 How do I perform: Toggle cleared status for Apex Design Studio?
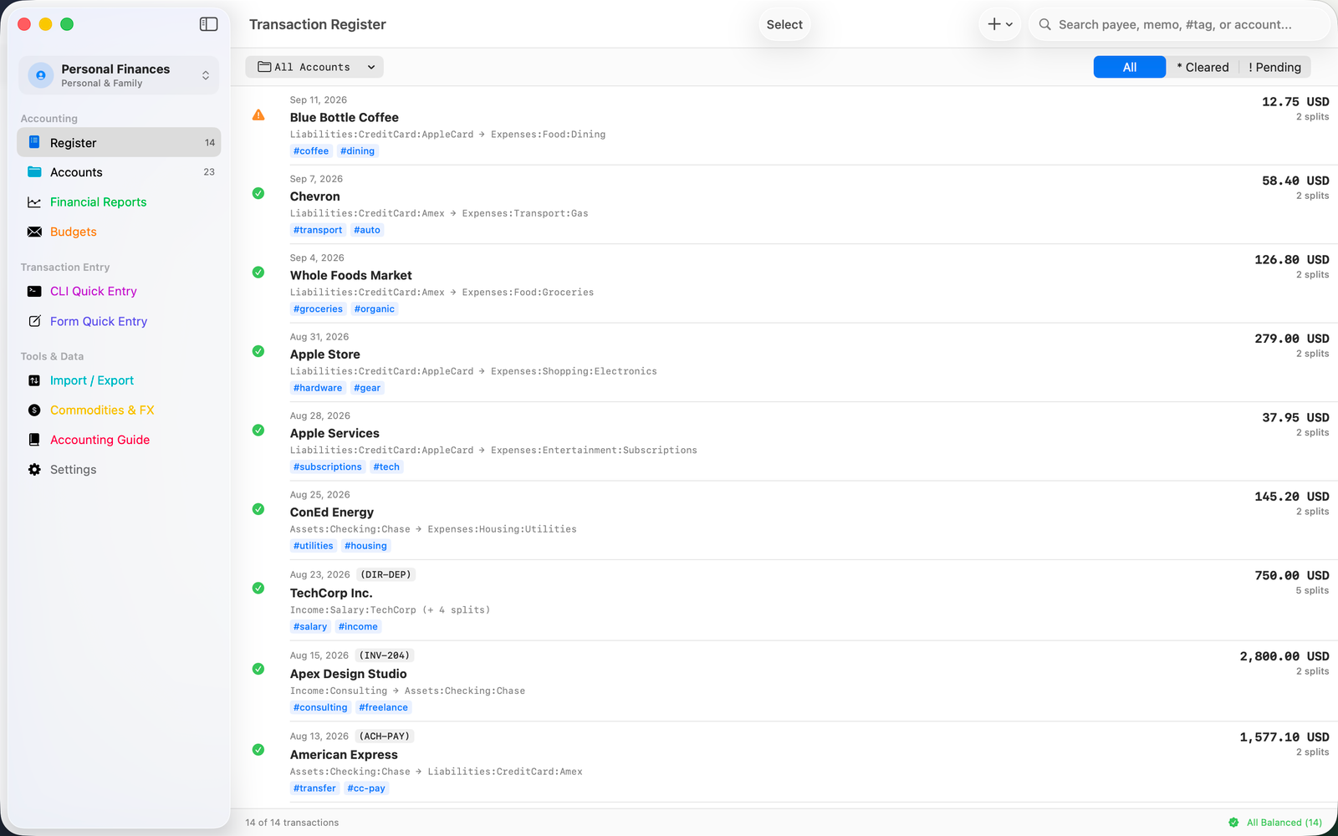point(258,669)
